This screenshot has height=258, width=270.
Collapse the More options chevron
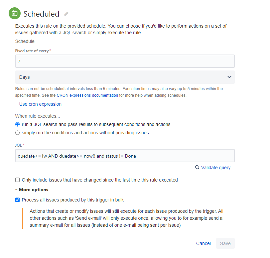pyautogui.click(x=16, y=190)
